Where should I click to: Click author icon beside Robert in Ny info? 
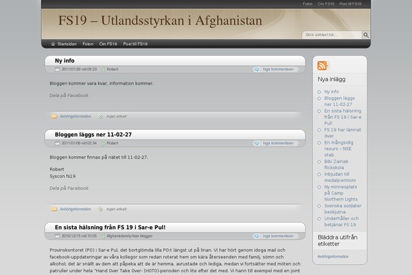pyautogui.click(x=103, y=69)
